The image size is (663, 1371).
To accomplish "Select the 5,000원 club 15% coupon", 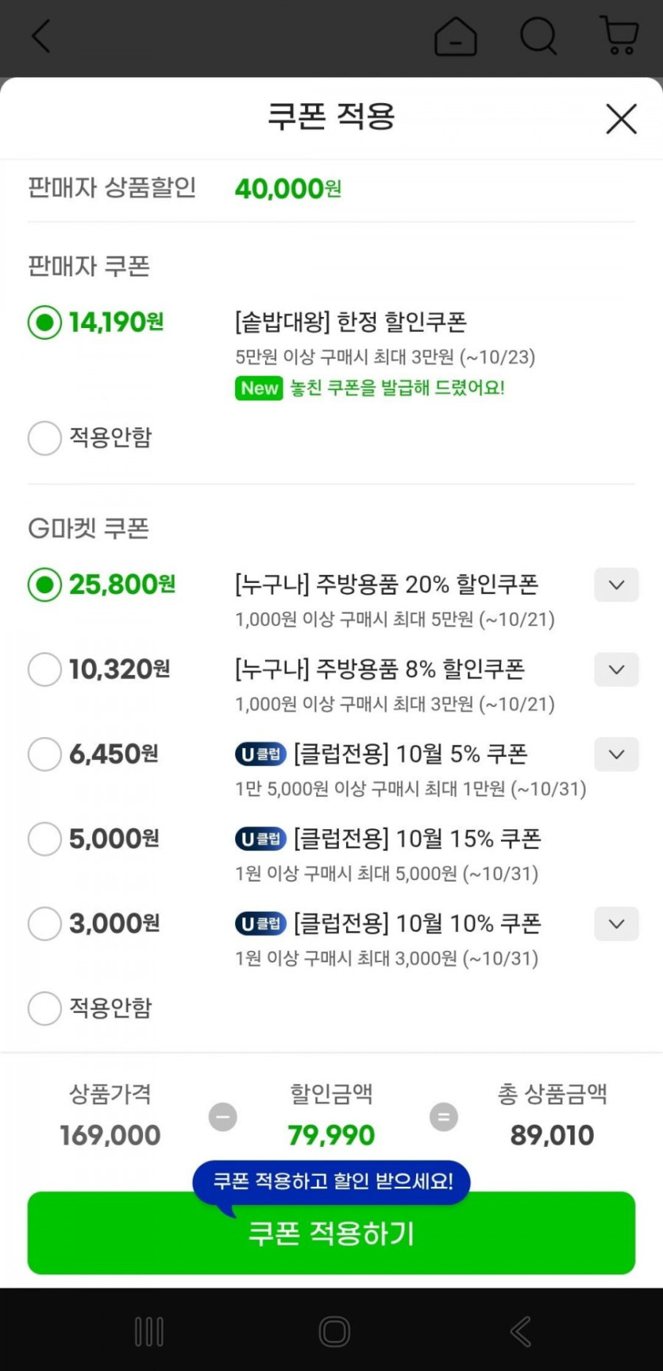I will coord(44,839).
